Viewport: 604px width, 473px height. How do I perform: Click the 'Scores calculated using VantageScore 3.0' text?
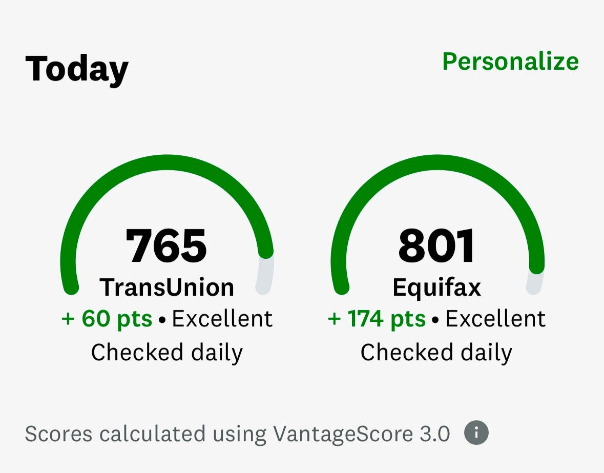pos(237,434)
